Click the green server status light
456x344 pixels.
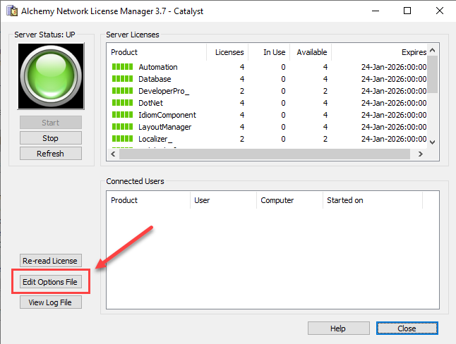(x=51, y=76)
